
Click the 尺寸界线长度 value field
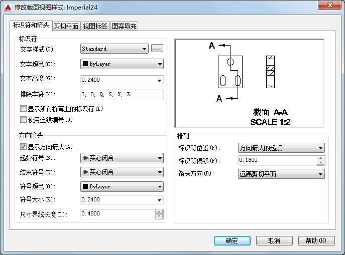(118, 214)
